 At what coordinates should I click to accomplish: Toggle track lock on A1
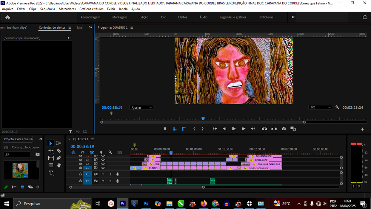[x=81, y=174]
